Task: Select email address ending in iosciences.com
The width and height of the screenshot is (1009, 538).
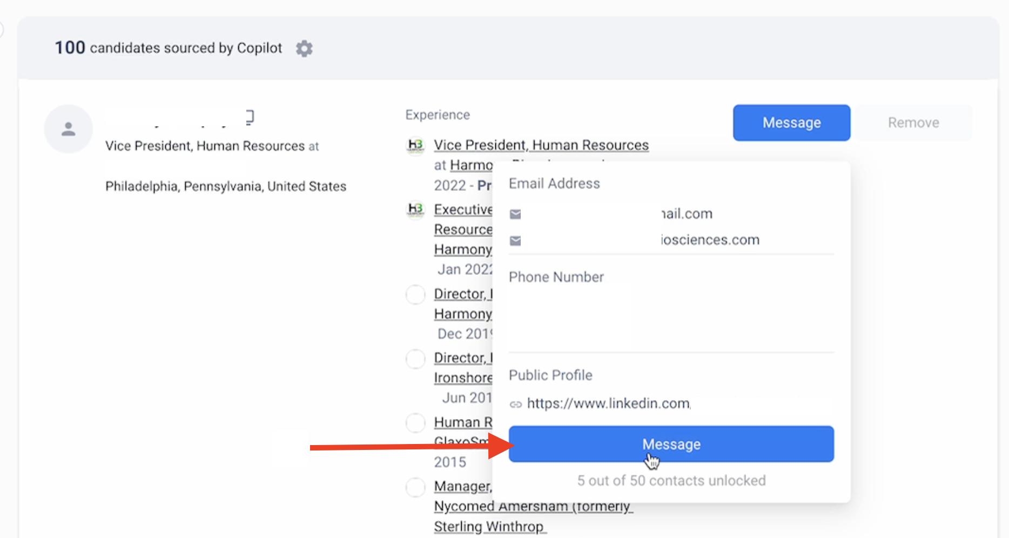Action: click(710, 240)
